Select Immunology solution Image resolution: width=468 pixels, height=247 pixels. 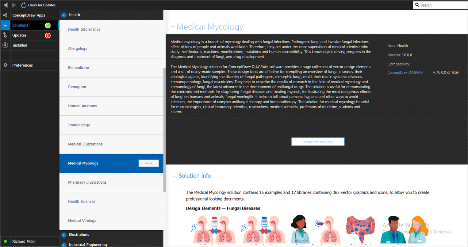tap(111, 125)
